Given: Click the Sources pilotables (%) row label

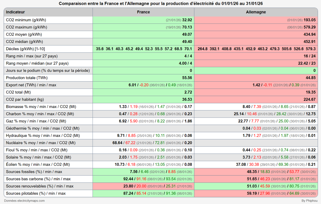Looking at the screenshot, I should click(x=36, y=193).
